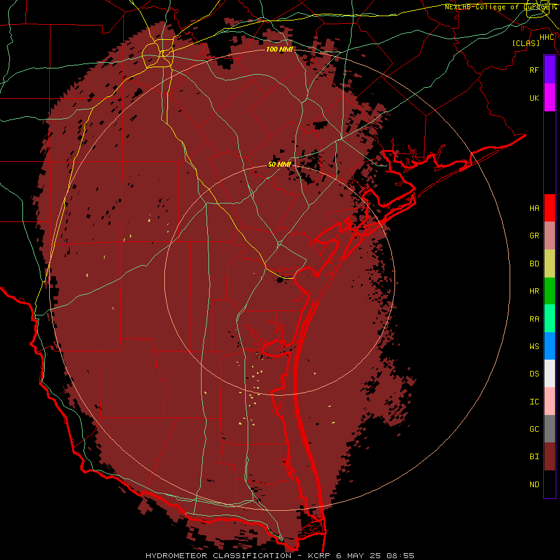Click the IC legend label
Image resolution: width=560 pixels, height=560 pixels.
coord(534,402)
